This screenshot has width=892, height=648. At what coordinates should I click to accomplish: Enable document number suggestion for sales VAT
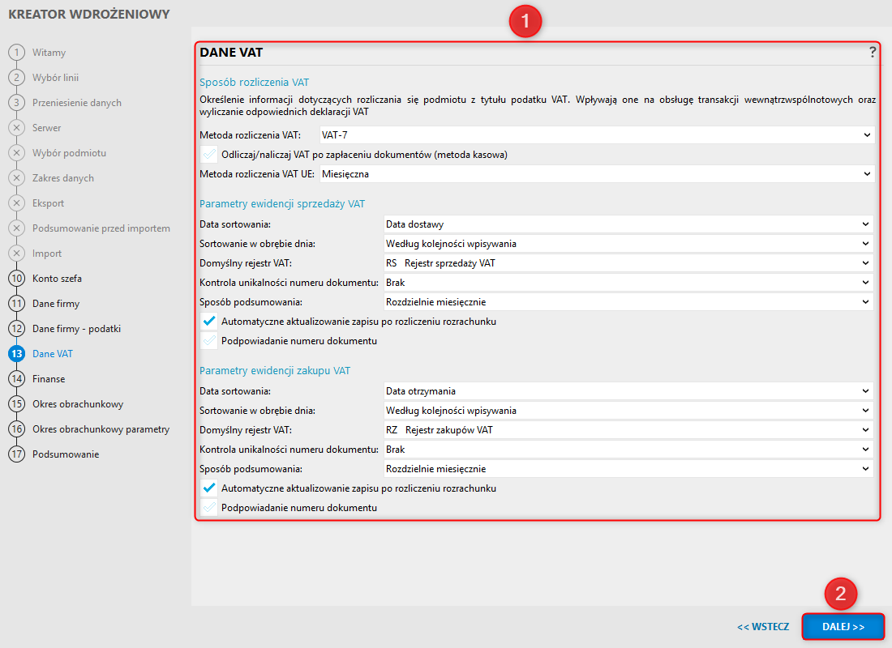(208, 341)
